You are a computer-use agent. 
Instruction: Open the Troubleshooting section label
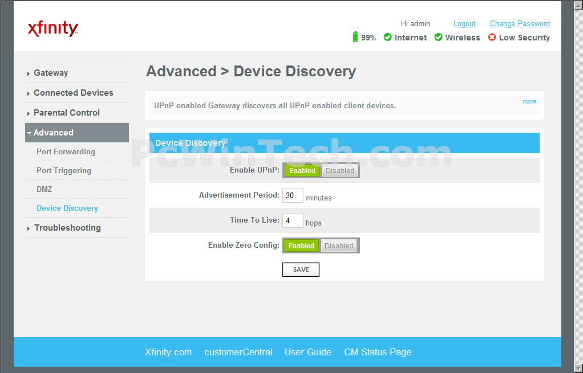pos(67,228)
